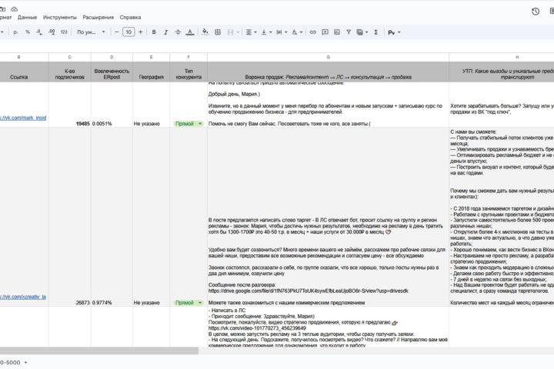Open the Данные menu
Image resolution: width=554 pixels, height=369 pixels.
pos(27,18)
